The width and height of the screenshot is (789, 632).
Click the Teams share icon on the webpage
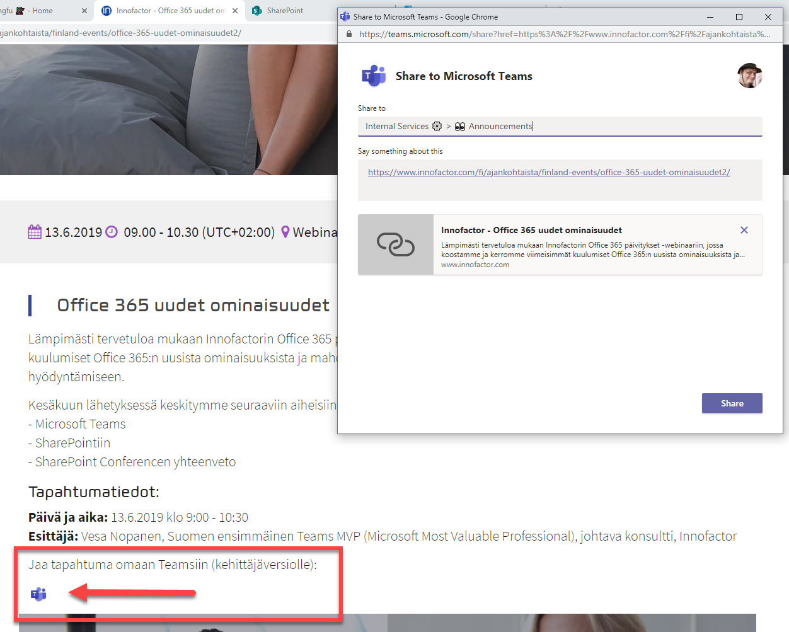[38, 594]
